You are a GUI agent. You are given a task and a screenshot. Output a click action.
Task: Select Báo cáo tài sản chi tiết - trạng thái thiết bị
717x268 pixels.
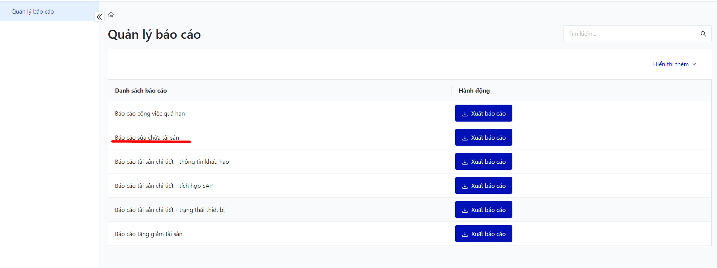[170, 210]
